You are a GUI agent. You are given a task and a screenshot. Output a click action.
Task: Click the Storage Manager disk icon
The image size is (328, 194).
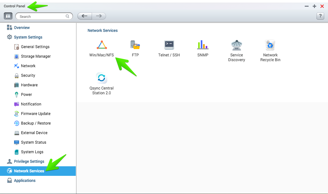coord(17,56)
